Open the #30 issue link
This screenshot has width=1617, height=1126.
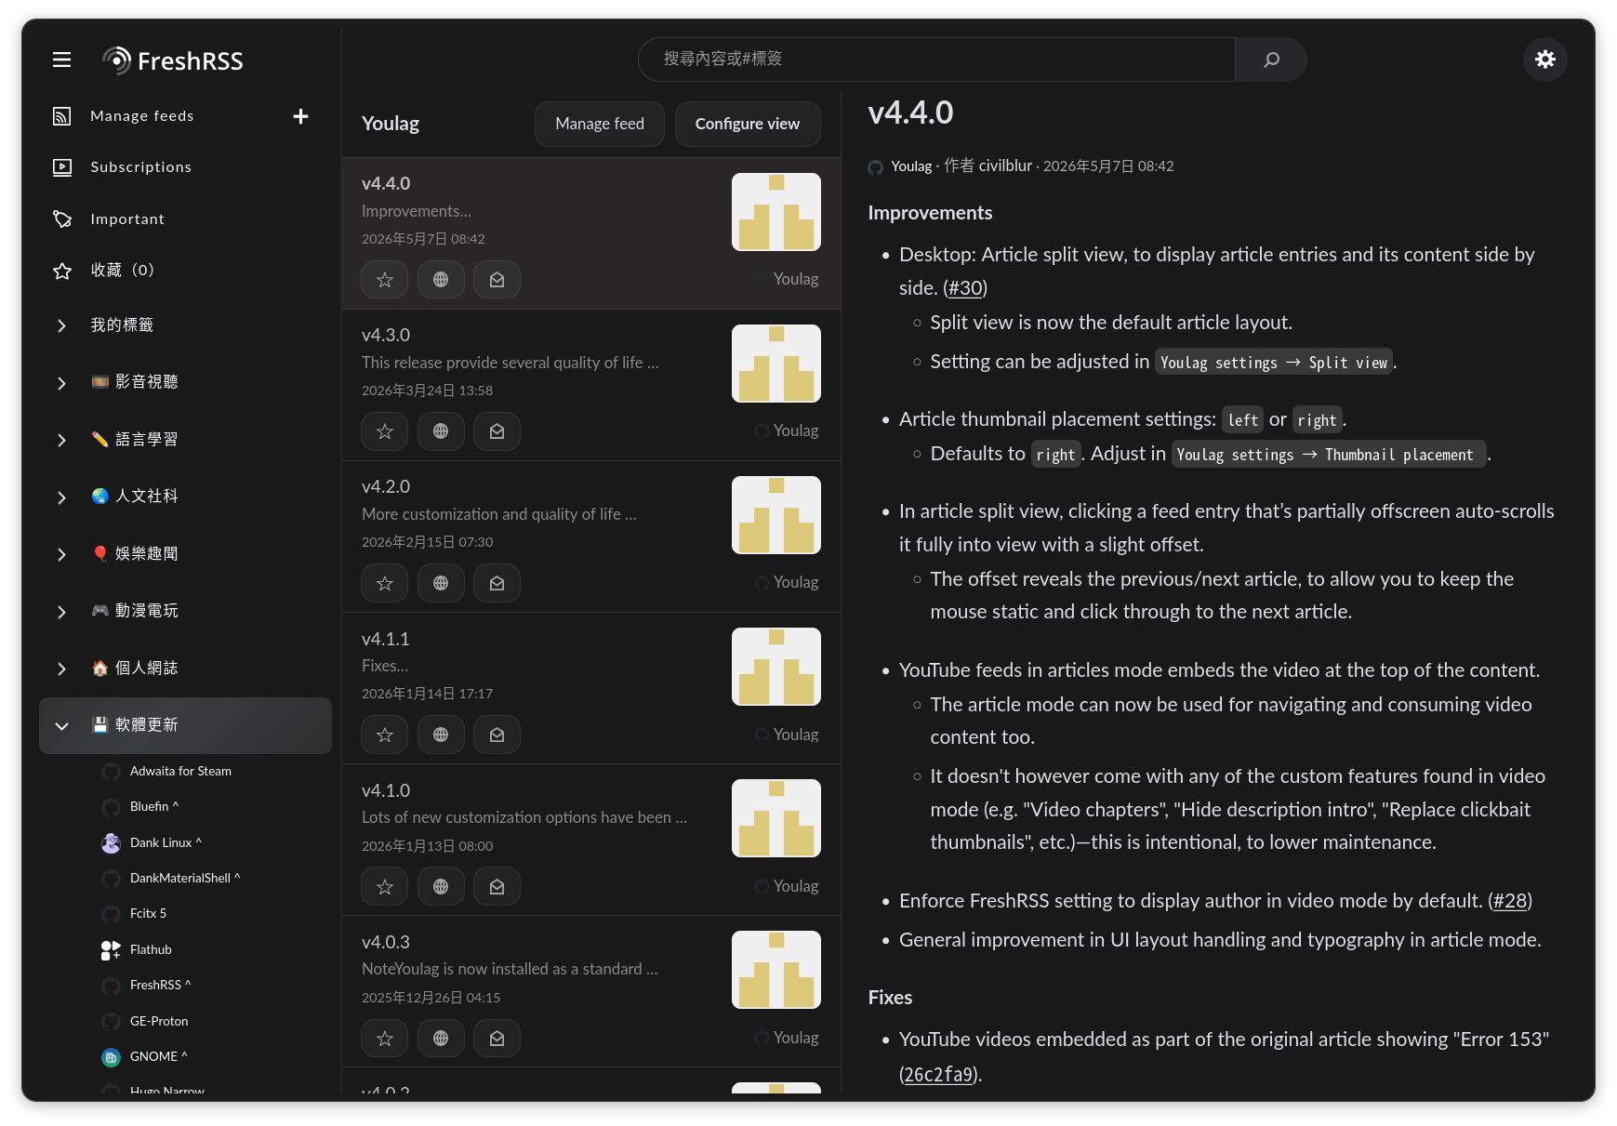(x=966, y=288)
